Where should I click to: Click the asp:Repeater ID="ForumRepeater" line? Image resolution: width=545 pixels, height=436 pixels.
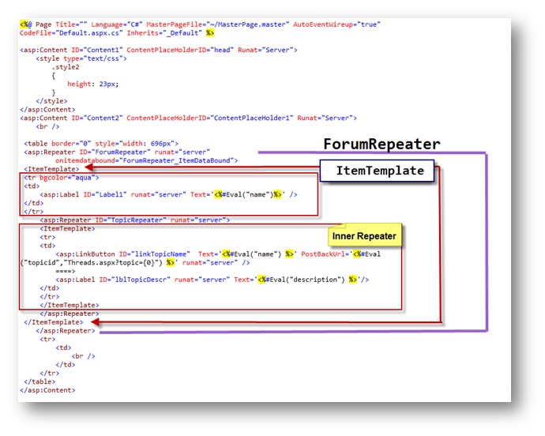(x=117, y=152)
